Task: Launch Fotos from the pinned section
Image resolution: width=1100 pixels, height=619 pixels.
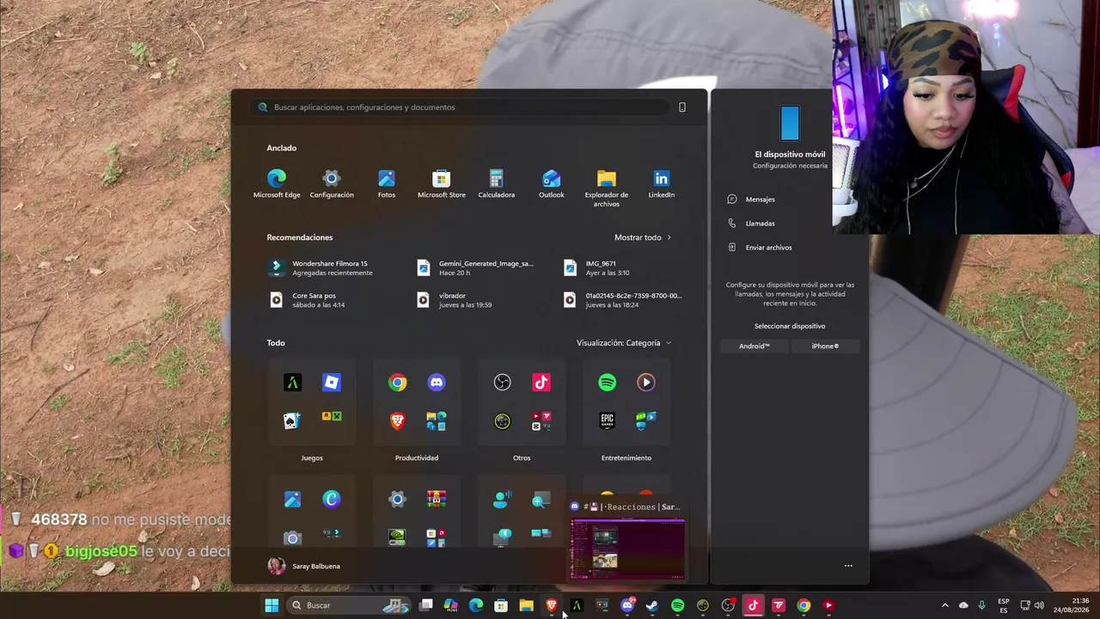Action: [x=387, y=184]
